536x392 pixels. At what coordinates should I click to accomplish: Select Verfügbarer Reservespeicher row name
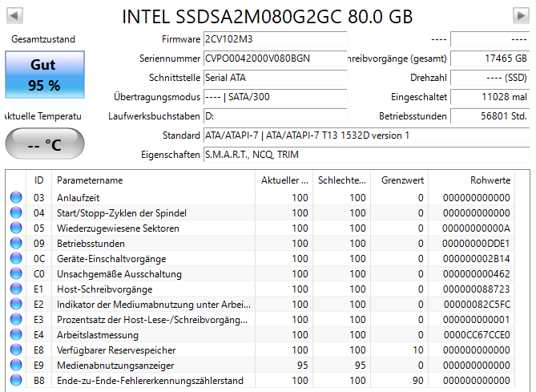116,350
